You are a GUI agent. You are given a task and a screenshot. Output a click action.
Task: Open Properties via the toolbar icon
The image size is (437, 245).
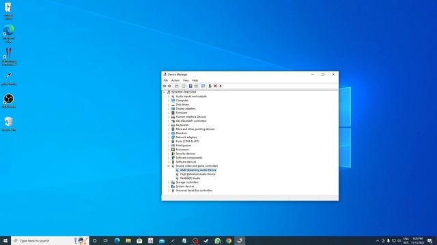[x=184, y=86]
